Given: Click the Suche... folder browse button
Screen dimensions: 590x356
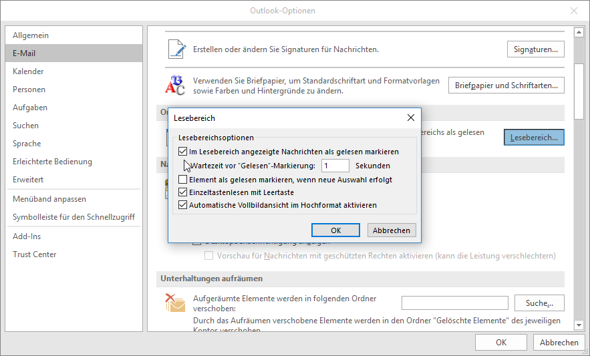Looking at the screenshot, I should 539,303.
